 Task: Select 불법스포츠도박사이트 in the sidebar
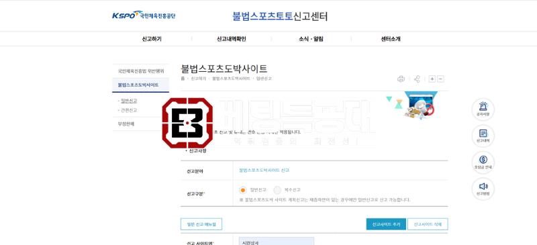tap(141, 85)
